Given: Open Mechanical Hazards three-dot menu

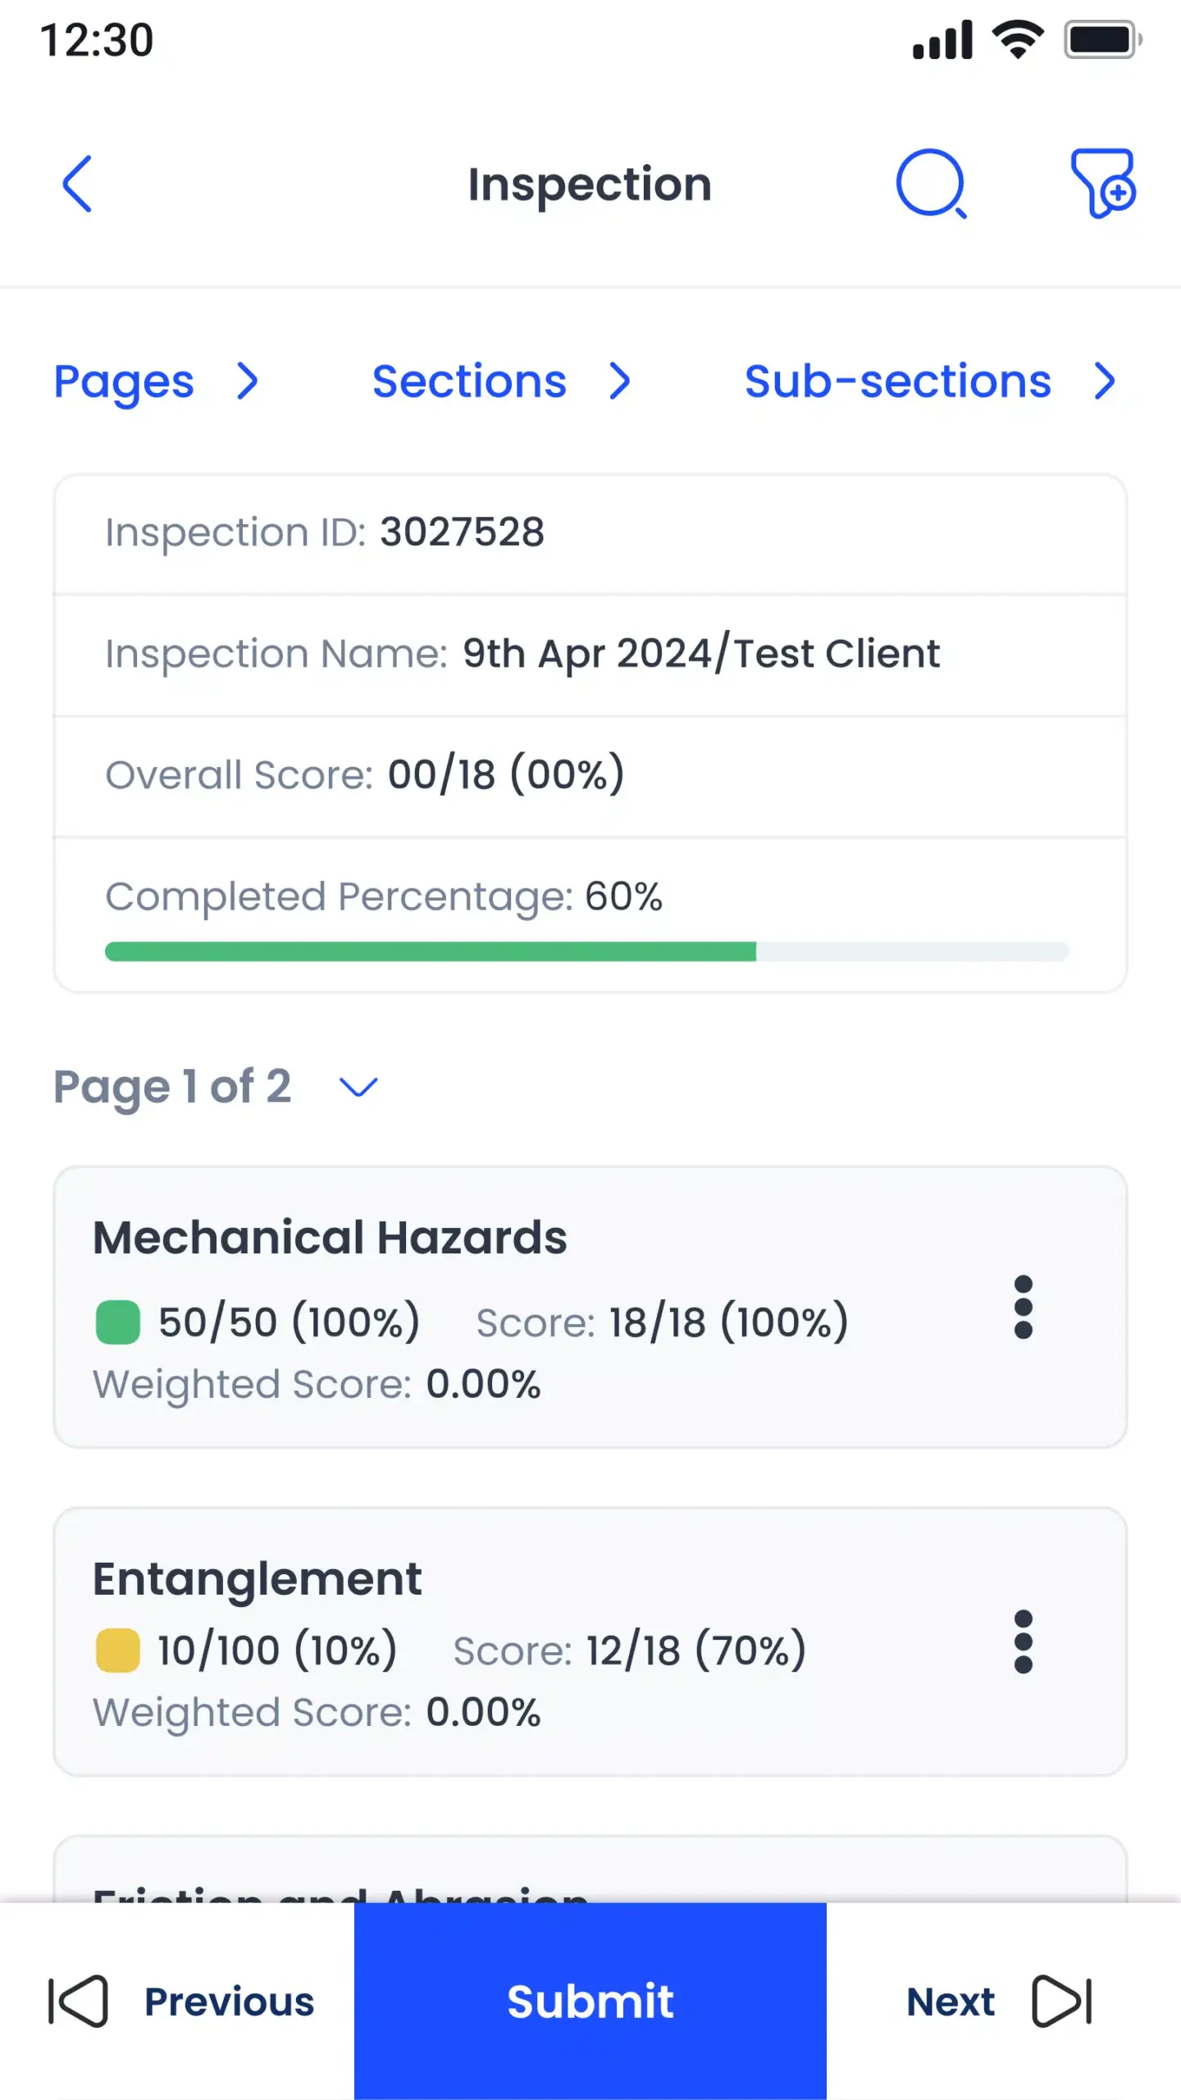Looking at the screenshot, I should click(1023, 1307).
